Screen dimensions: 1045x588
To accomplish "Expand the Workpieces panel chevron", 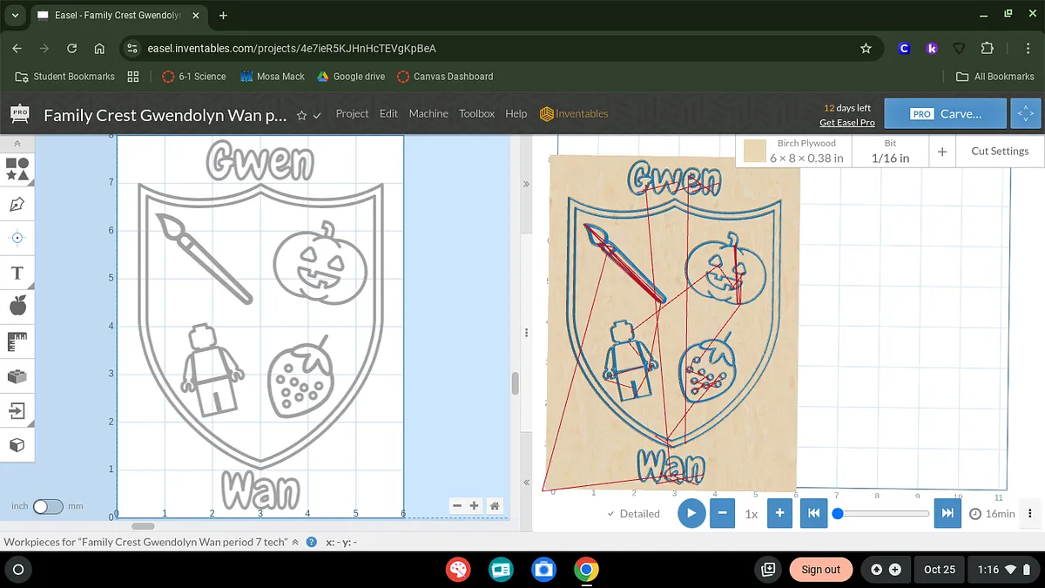I will [295, 542].
